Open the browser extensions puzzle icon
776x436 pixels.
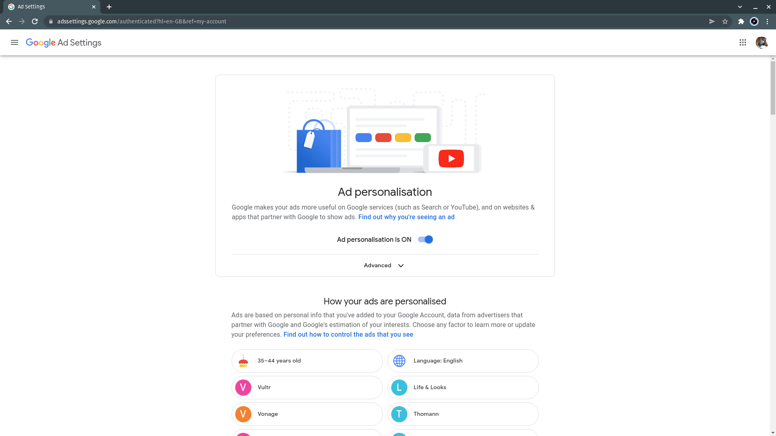tap(741, 21)
